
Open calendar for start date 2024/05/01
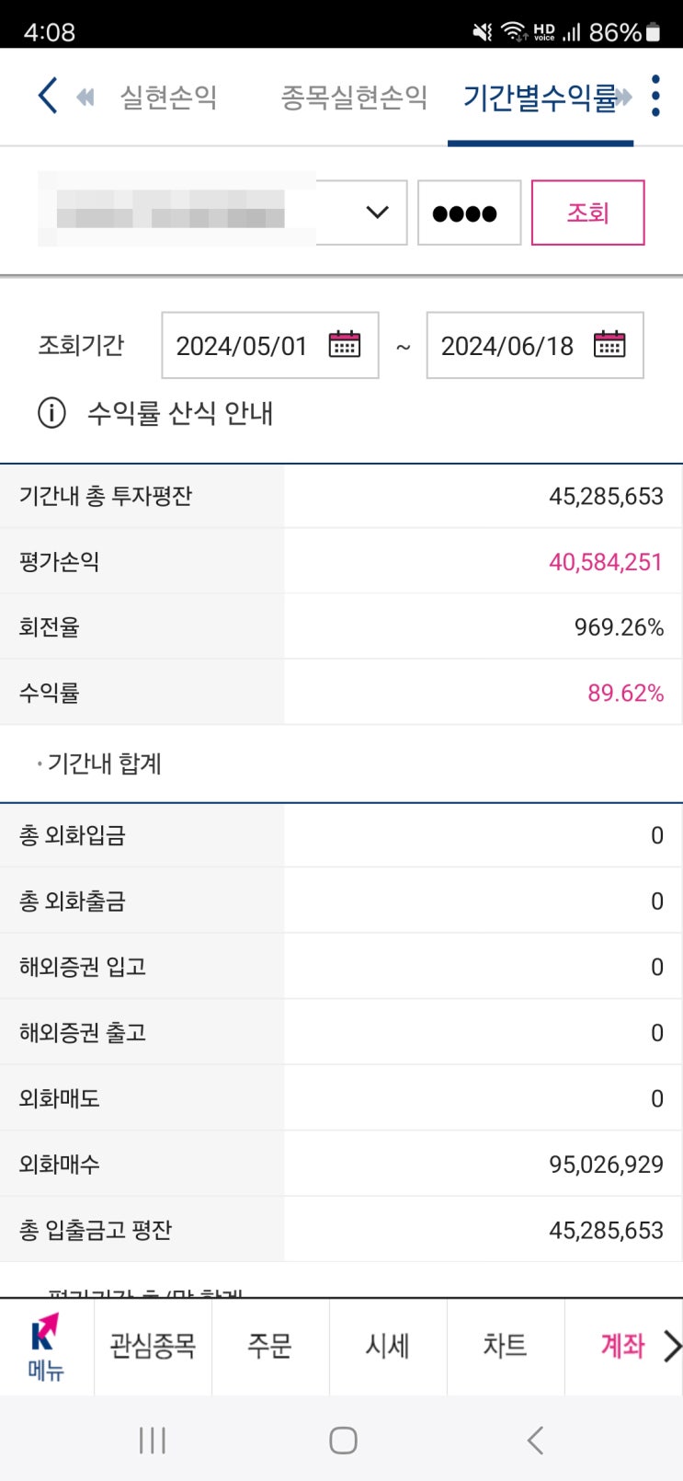click(x=345, y=345)
